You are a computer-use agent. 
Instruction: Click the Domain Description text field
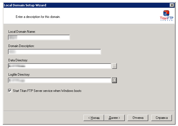point(55,52)
